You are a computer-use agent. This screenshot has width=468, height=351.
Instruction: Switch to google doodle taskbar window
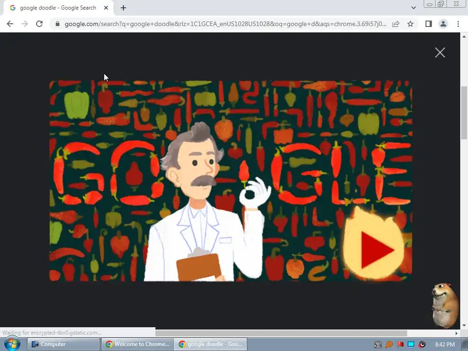pyautogui.click(x=211, y=344)
